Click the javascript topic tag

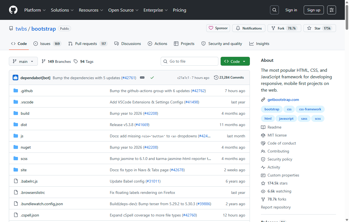pos(286,119)
